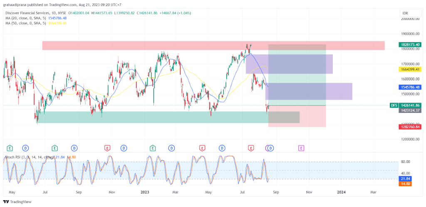Click the 2023 label on the time axis

pyautogui.click(x=145, y=192)
